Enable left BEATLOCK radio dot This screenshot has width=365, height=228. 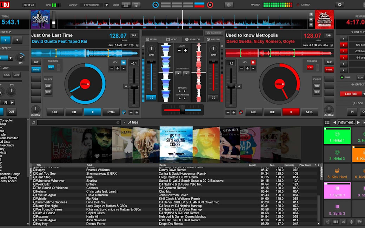(179, 91)
